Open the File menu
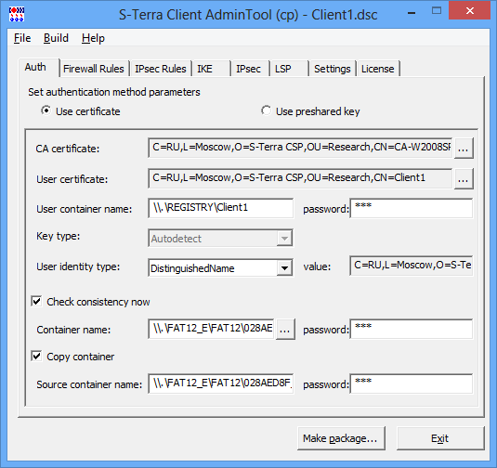 (22, 38)
